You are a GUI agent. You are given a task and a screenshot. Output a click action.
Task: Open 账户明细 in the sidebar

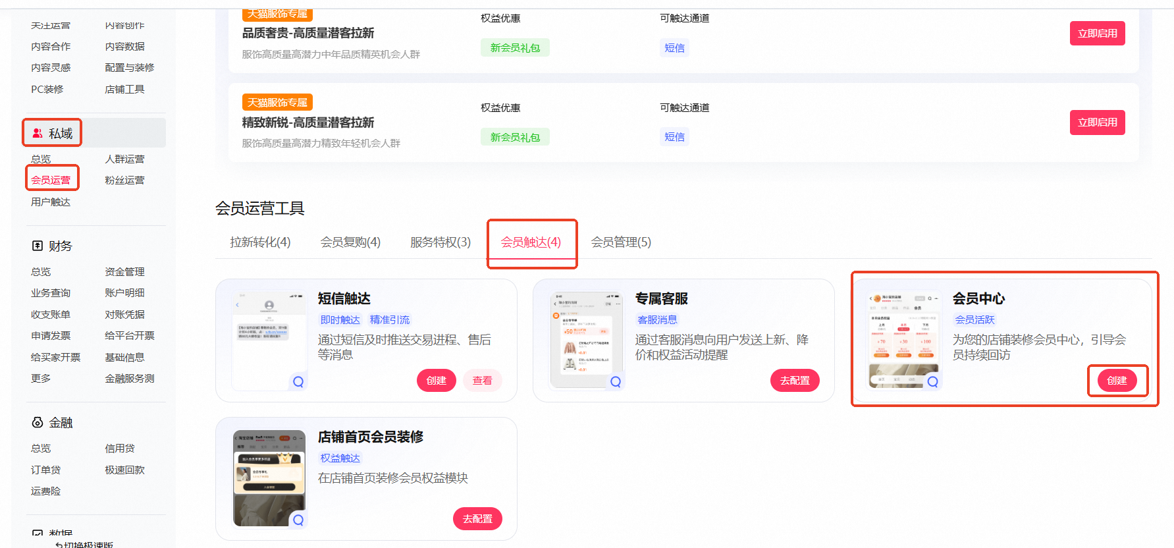[x=124, y=292]
